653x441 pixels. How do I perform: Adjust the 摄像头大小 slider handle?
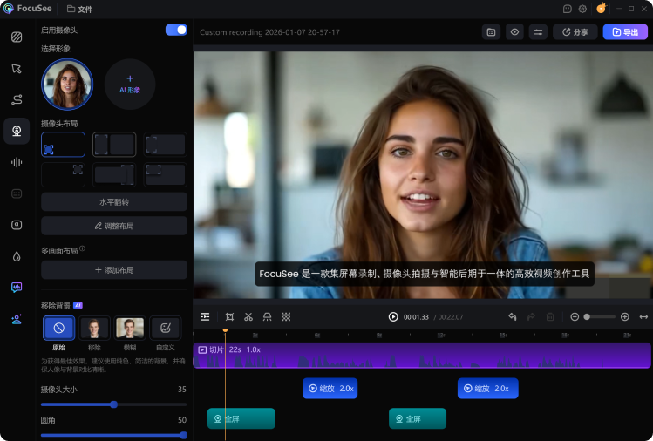113,404
